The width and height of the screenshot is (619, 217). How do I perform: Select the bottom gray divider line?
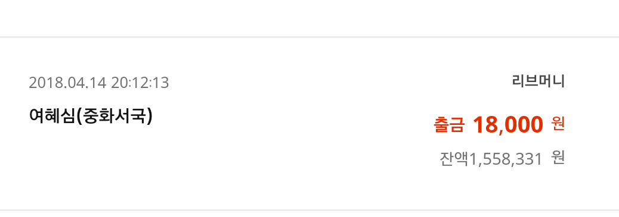click(x=309, y=210)
